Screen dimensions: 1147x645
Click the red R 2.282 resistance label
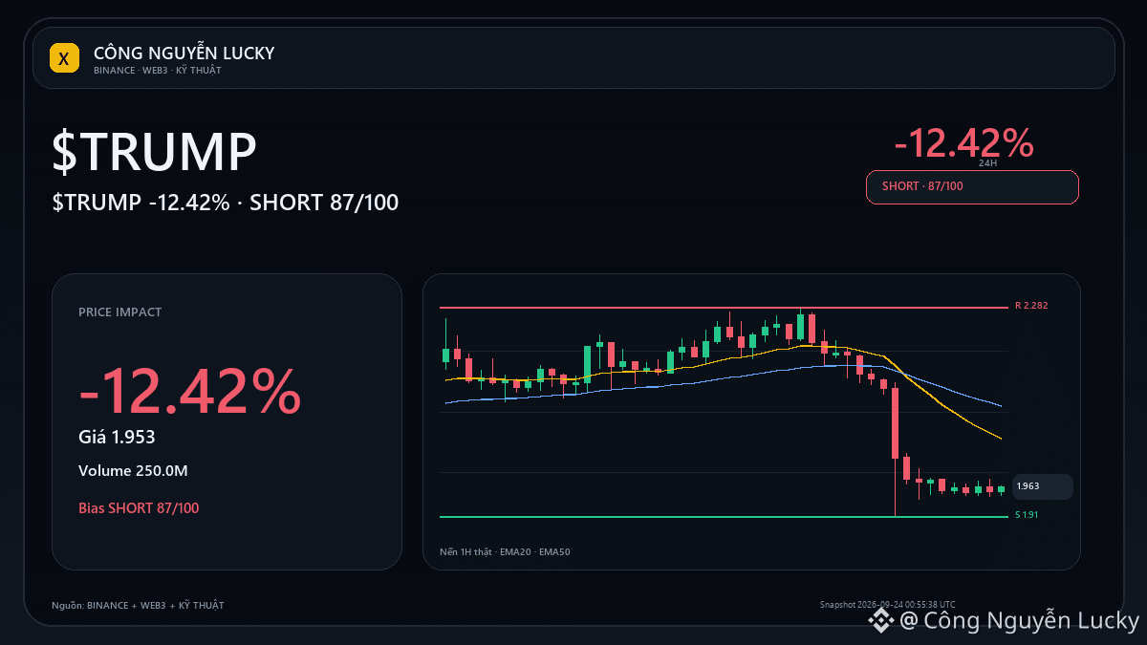tap(1031, 307)
